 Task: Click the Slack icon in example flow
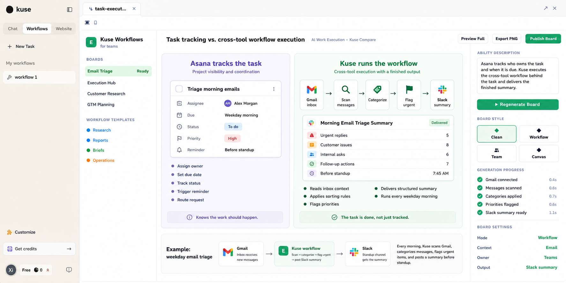point(354,252)
